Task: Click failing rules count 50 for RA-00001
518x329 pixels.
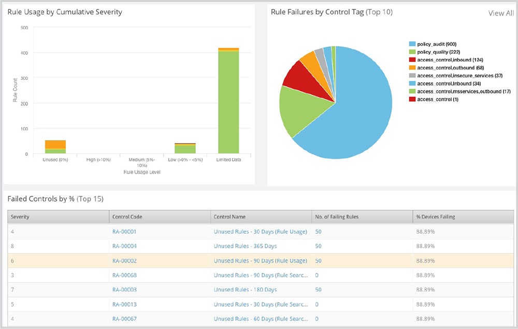Action: click(318, 232)
